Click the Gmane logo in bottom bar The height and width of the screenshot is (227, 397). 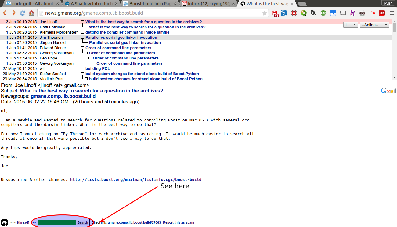click(4, 222)
